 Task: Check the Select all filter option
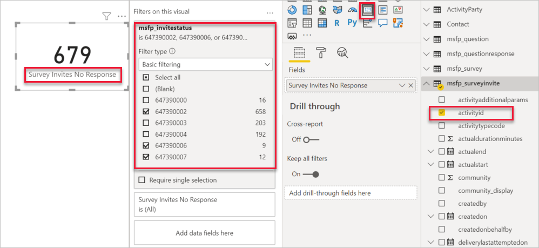(x=146, y=78)
